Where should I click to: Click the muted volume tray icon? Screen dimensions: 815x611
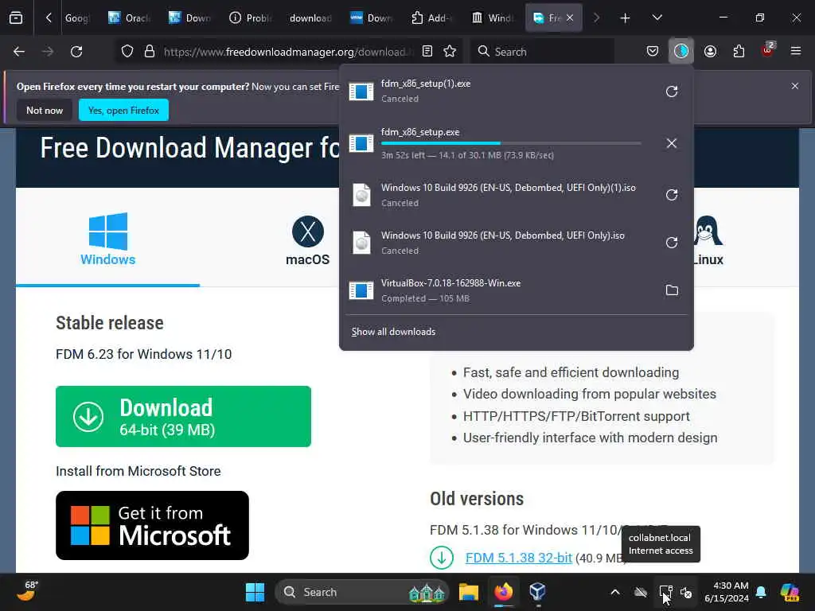tap(686, 592)
